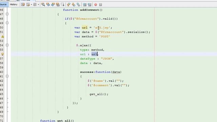Click the Find Selection magnifier icon

click(43, 4)
